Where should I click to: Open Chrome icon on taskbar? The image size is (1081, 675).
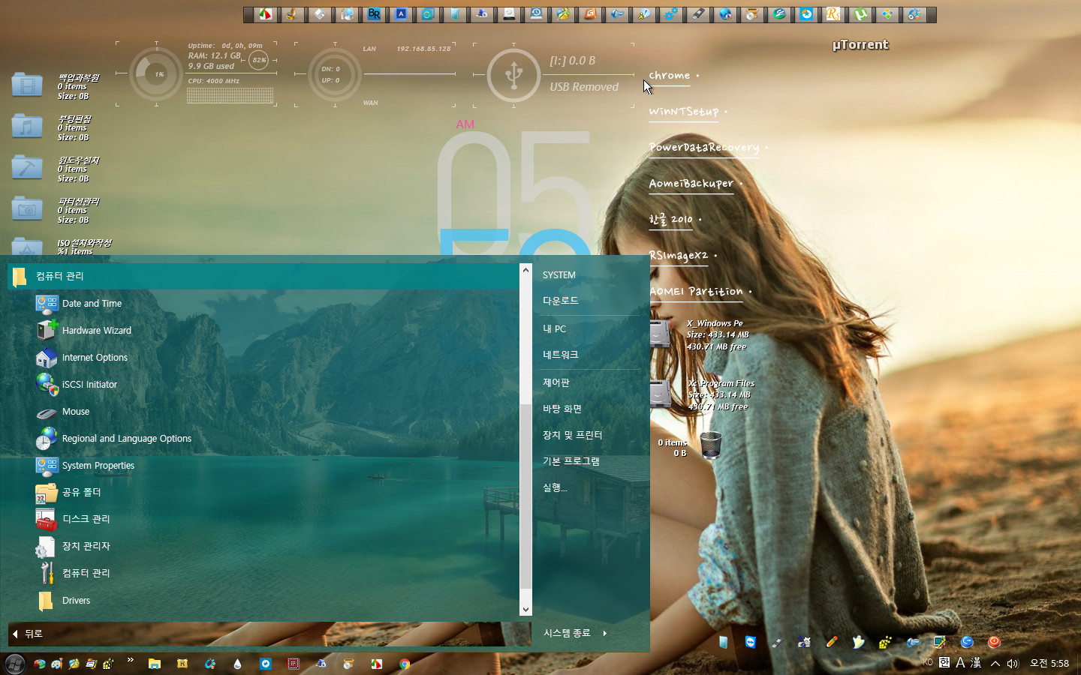405,664
